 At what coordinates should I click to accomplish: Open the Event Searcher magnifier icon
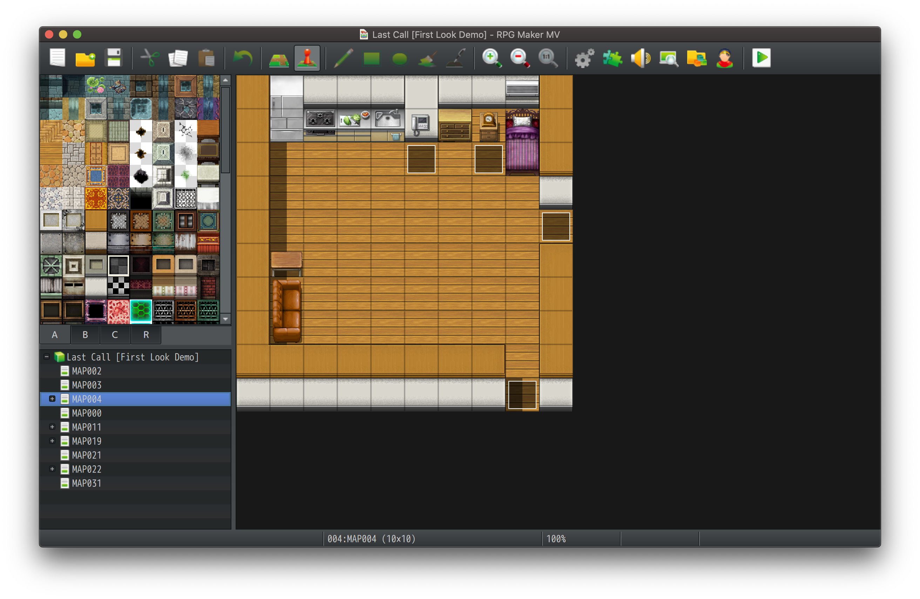tap(669, 58)
